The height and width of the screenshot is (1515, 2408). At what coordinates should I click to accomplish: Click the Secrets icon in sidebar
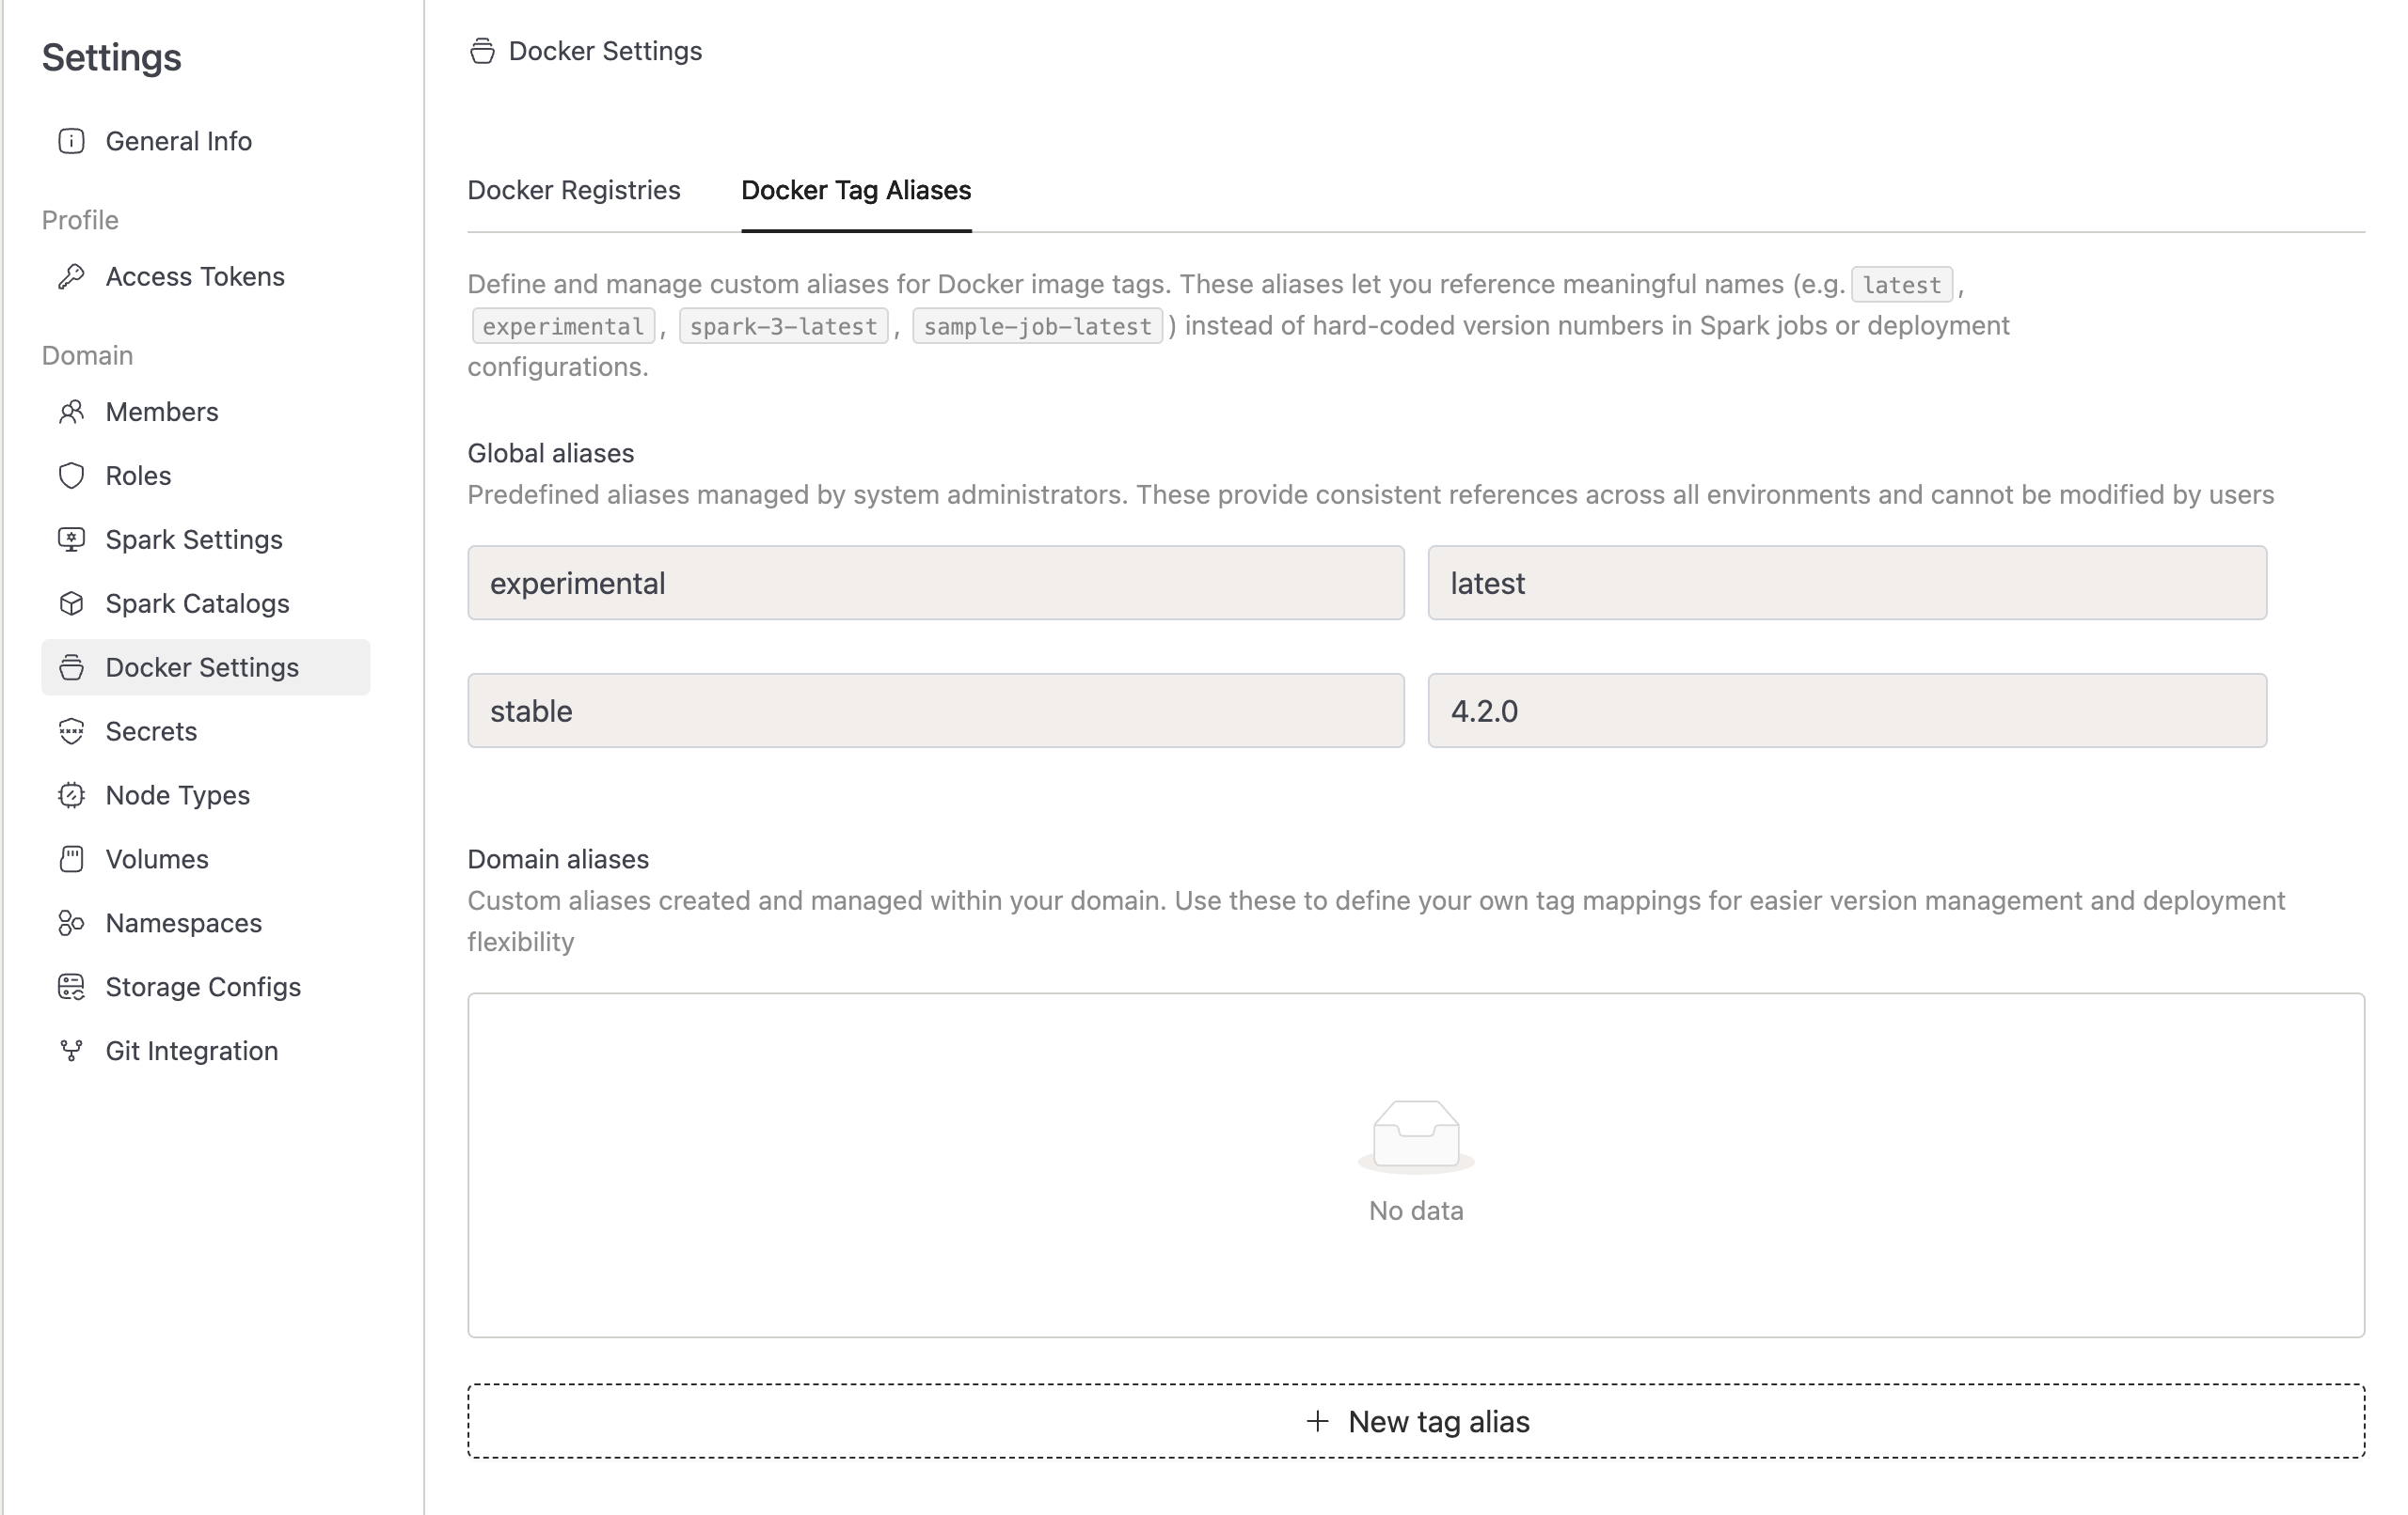click(x=71, y=731)
